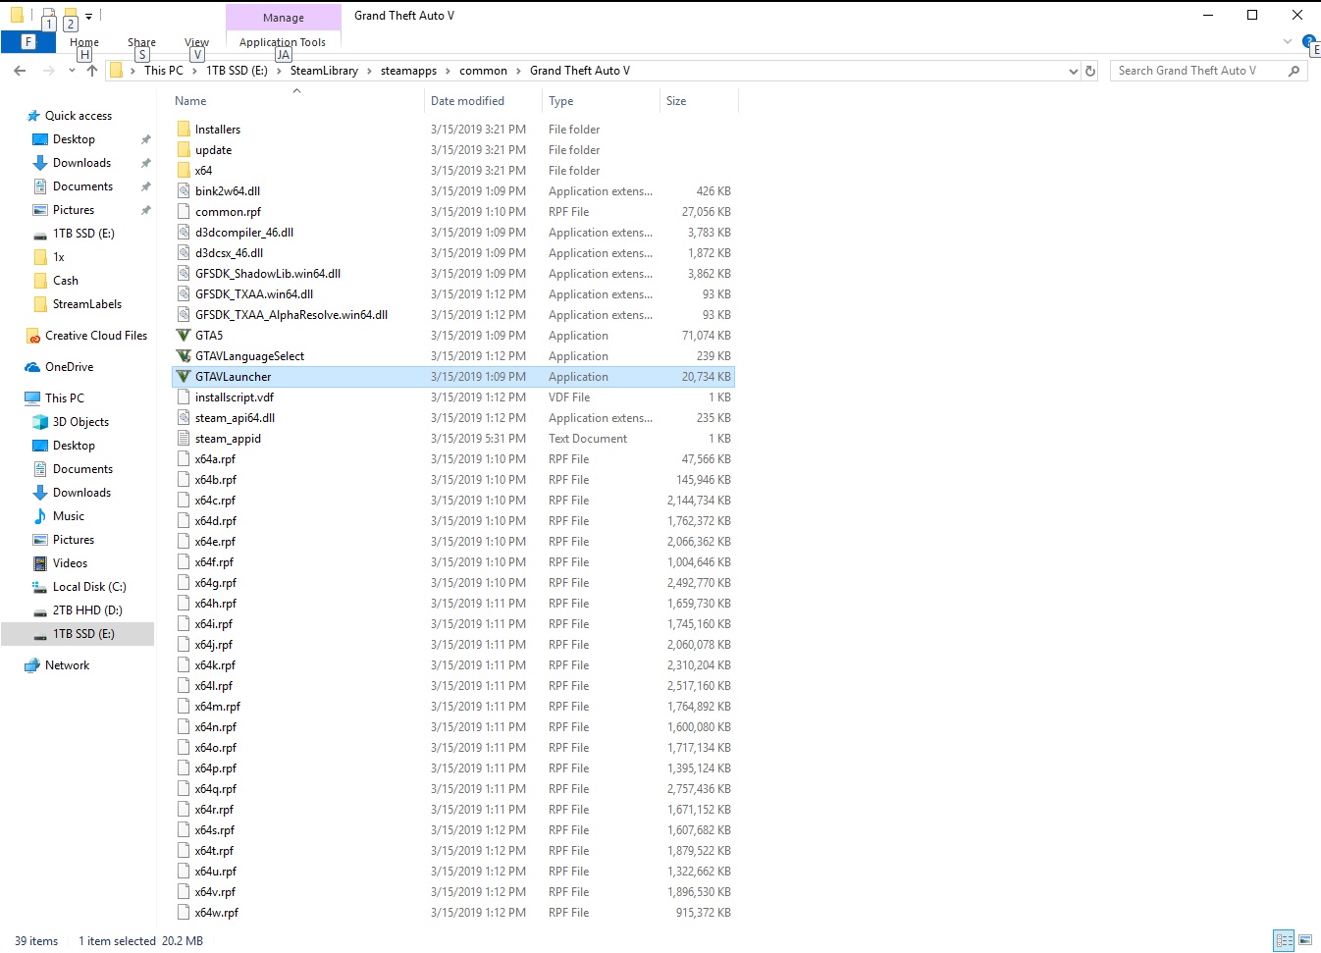Viewport: 1321px width, 953px height.
Task: Go to SteamLibrary in the breadcrumb
Action: pos(324,71)
